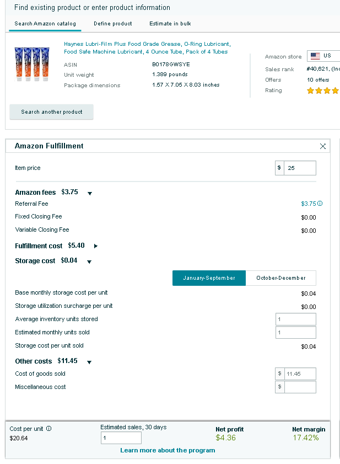Image resolution: width=340 pixels, height=464 pixels.
Task: Select the Search Amazon catalog tab
Action: point(45,24)
